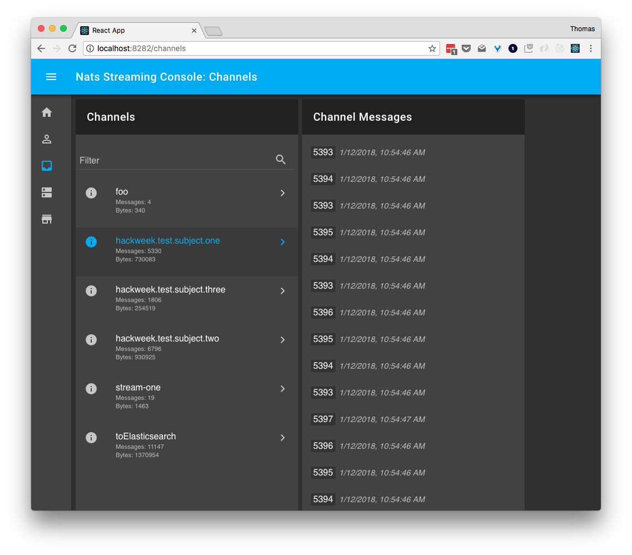632x555 pixels.
Task: Show info for toElasticsearch channel
Action: tap(91, 438)
